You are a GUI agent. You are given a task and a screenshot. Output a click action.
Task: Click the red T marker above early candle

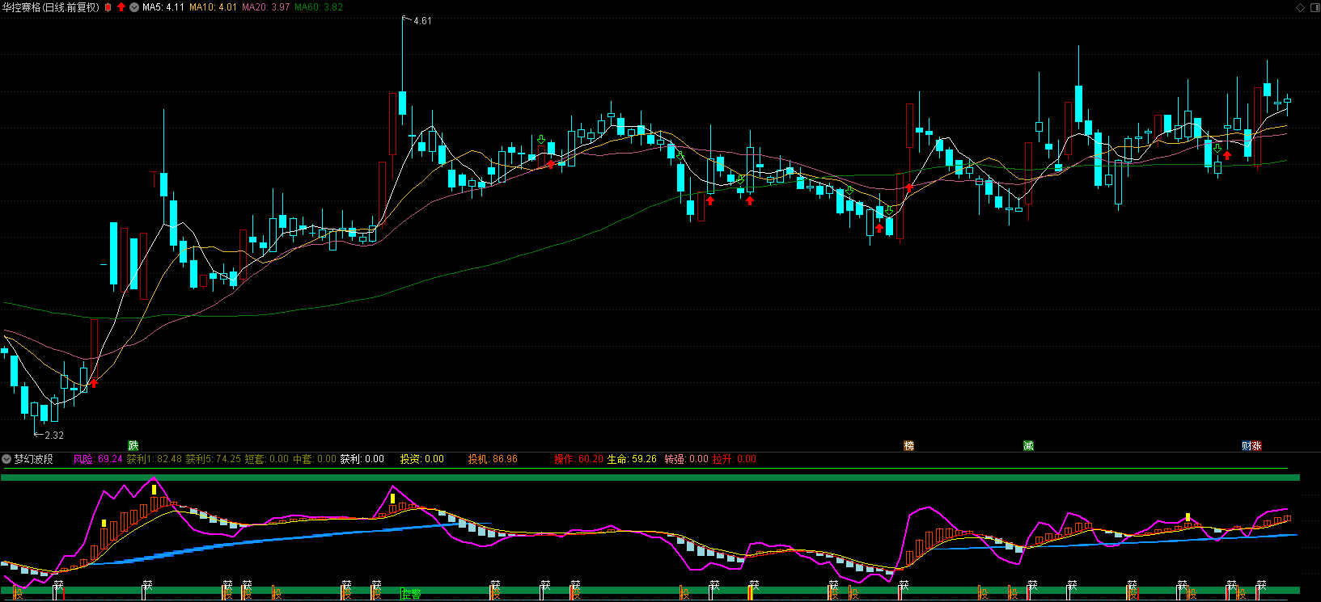pyautogui.click(x=154, y=179)
